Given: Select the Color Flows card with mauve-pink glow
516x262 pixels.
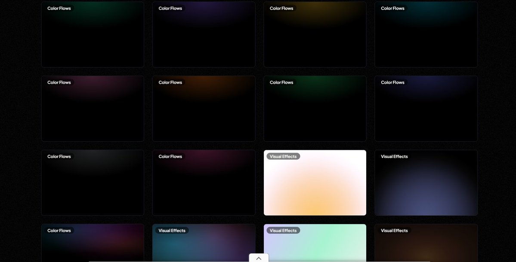Looking at the screenshot, I should coord(93,109).
